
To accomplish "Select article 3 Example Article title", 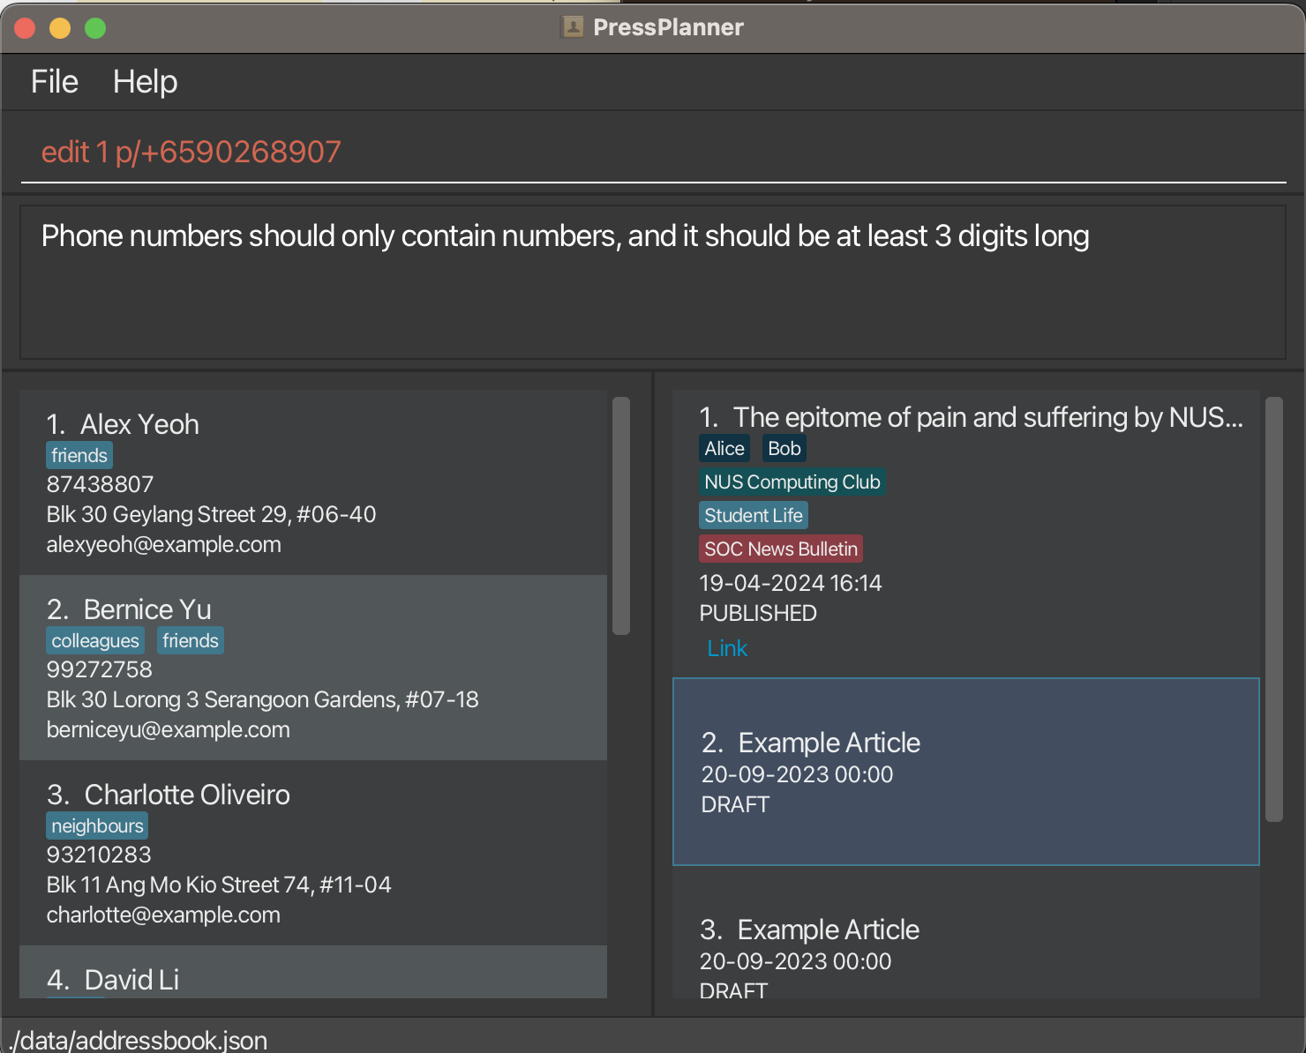I will [x=829, y=930].
